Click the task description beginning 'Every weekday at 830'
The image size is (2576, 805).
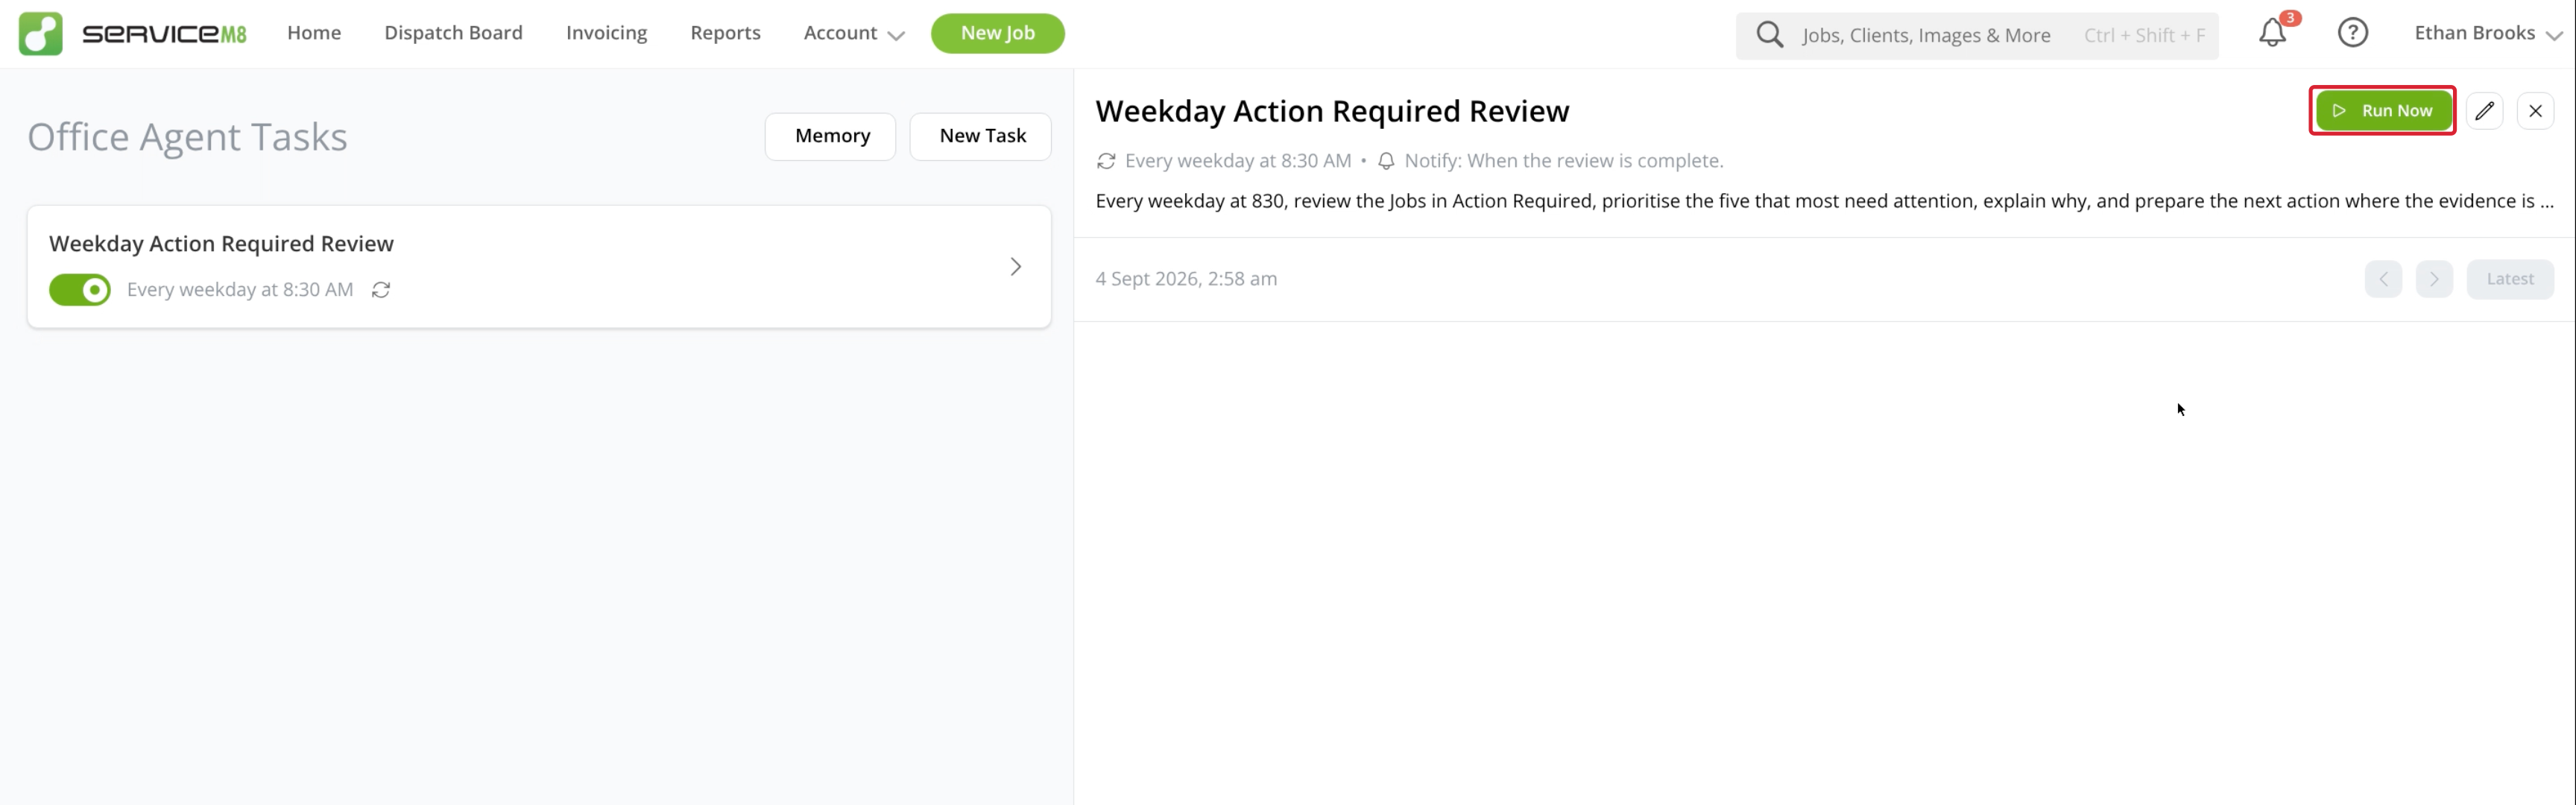[1824, 201]
